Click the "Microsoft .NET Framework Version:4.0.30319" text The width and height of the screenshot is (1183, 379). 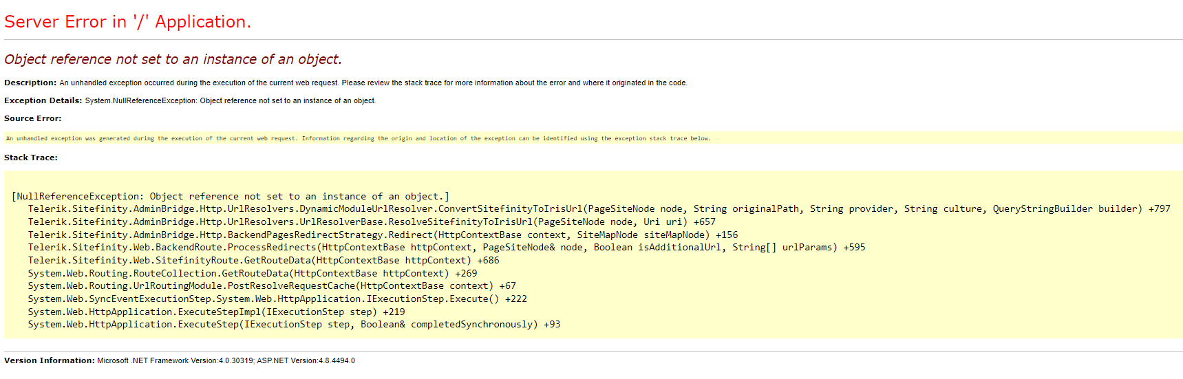[175, 361]
